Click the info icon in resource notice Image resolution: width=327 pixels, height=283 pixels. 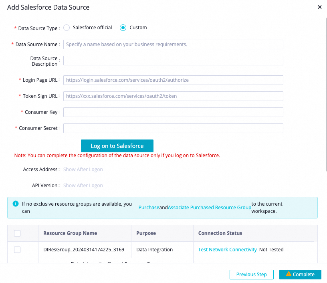pos(16,204)
